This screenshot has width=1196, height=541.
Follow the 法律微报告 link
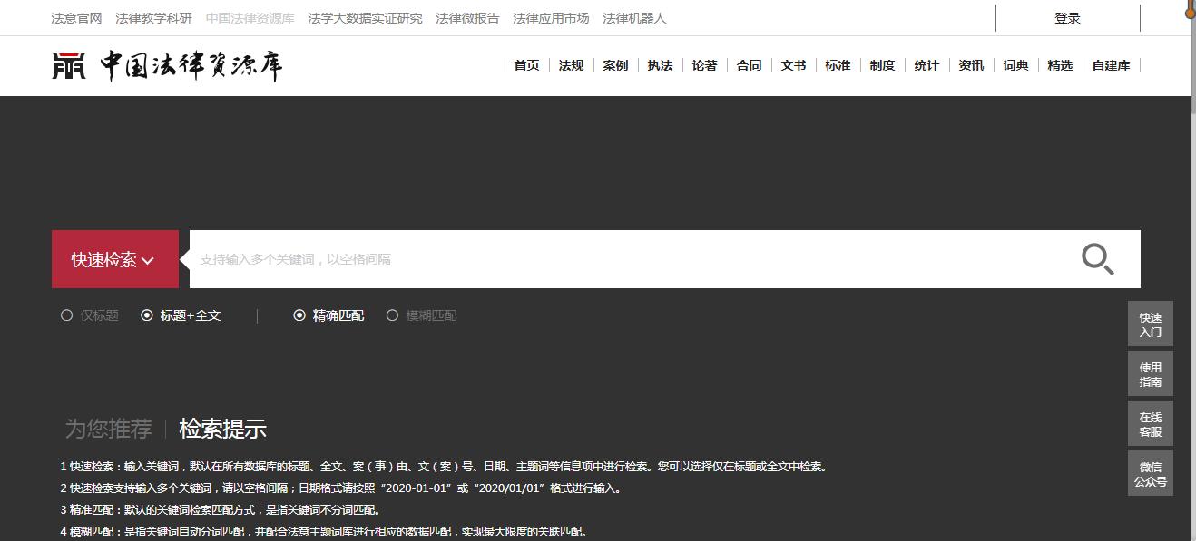point(467,18)
